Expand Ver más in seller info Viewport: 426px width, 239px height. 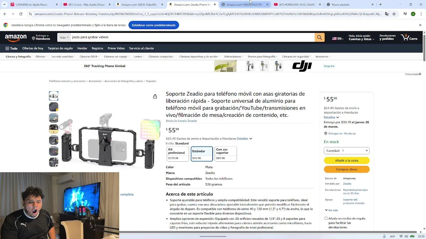pyautogui.click(x=331, y=210)
